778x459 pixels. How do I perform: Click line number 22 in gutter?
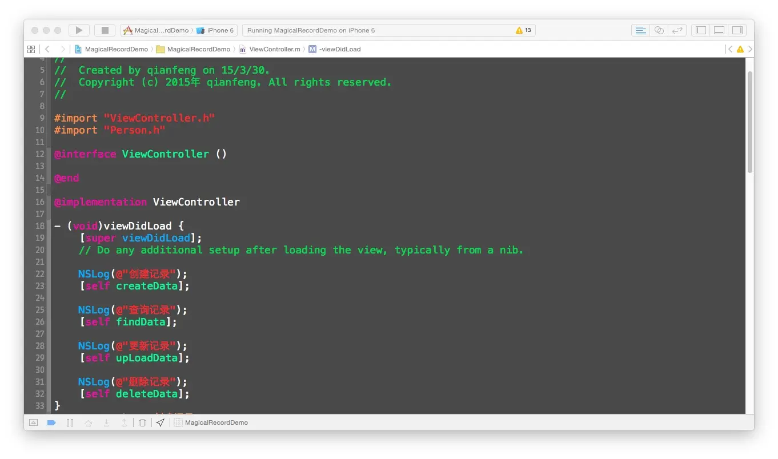[39, 274]
